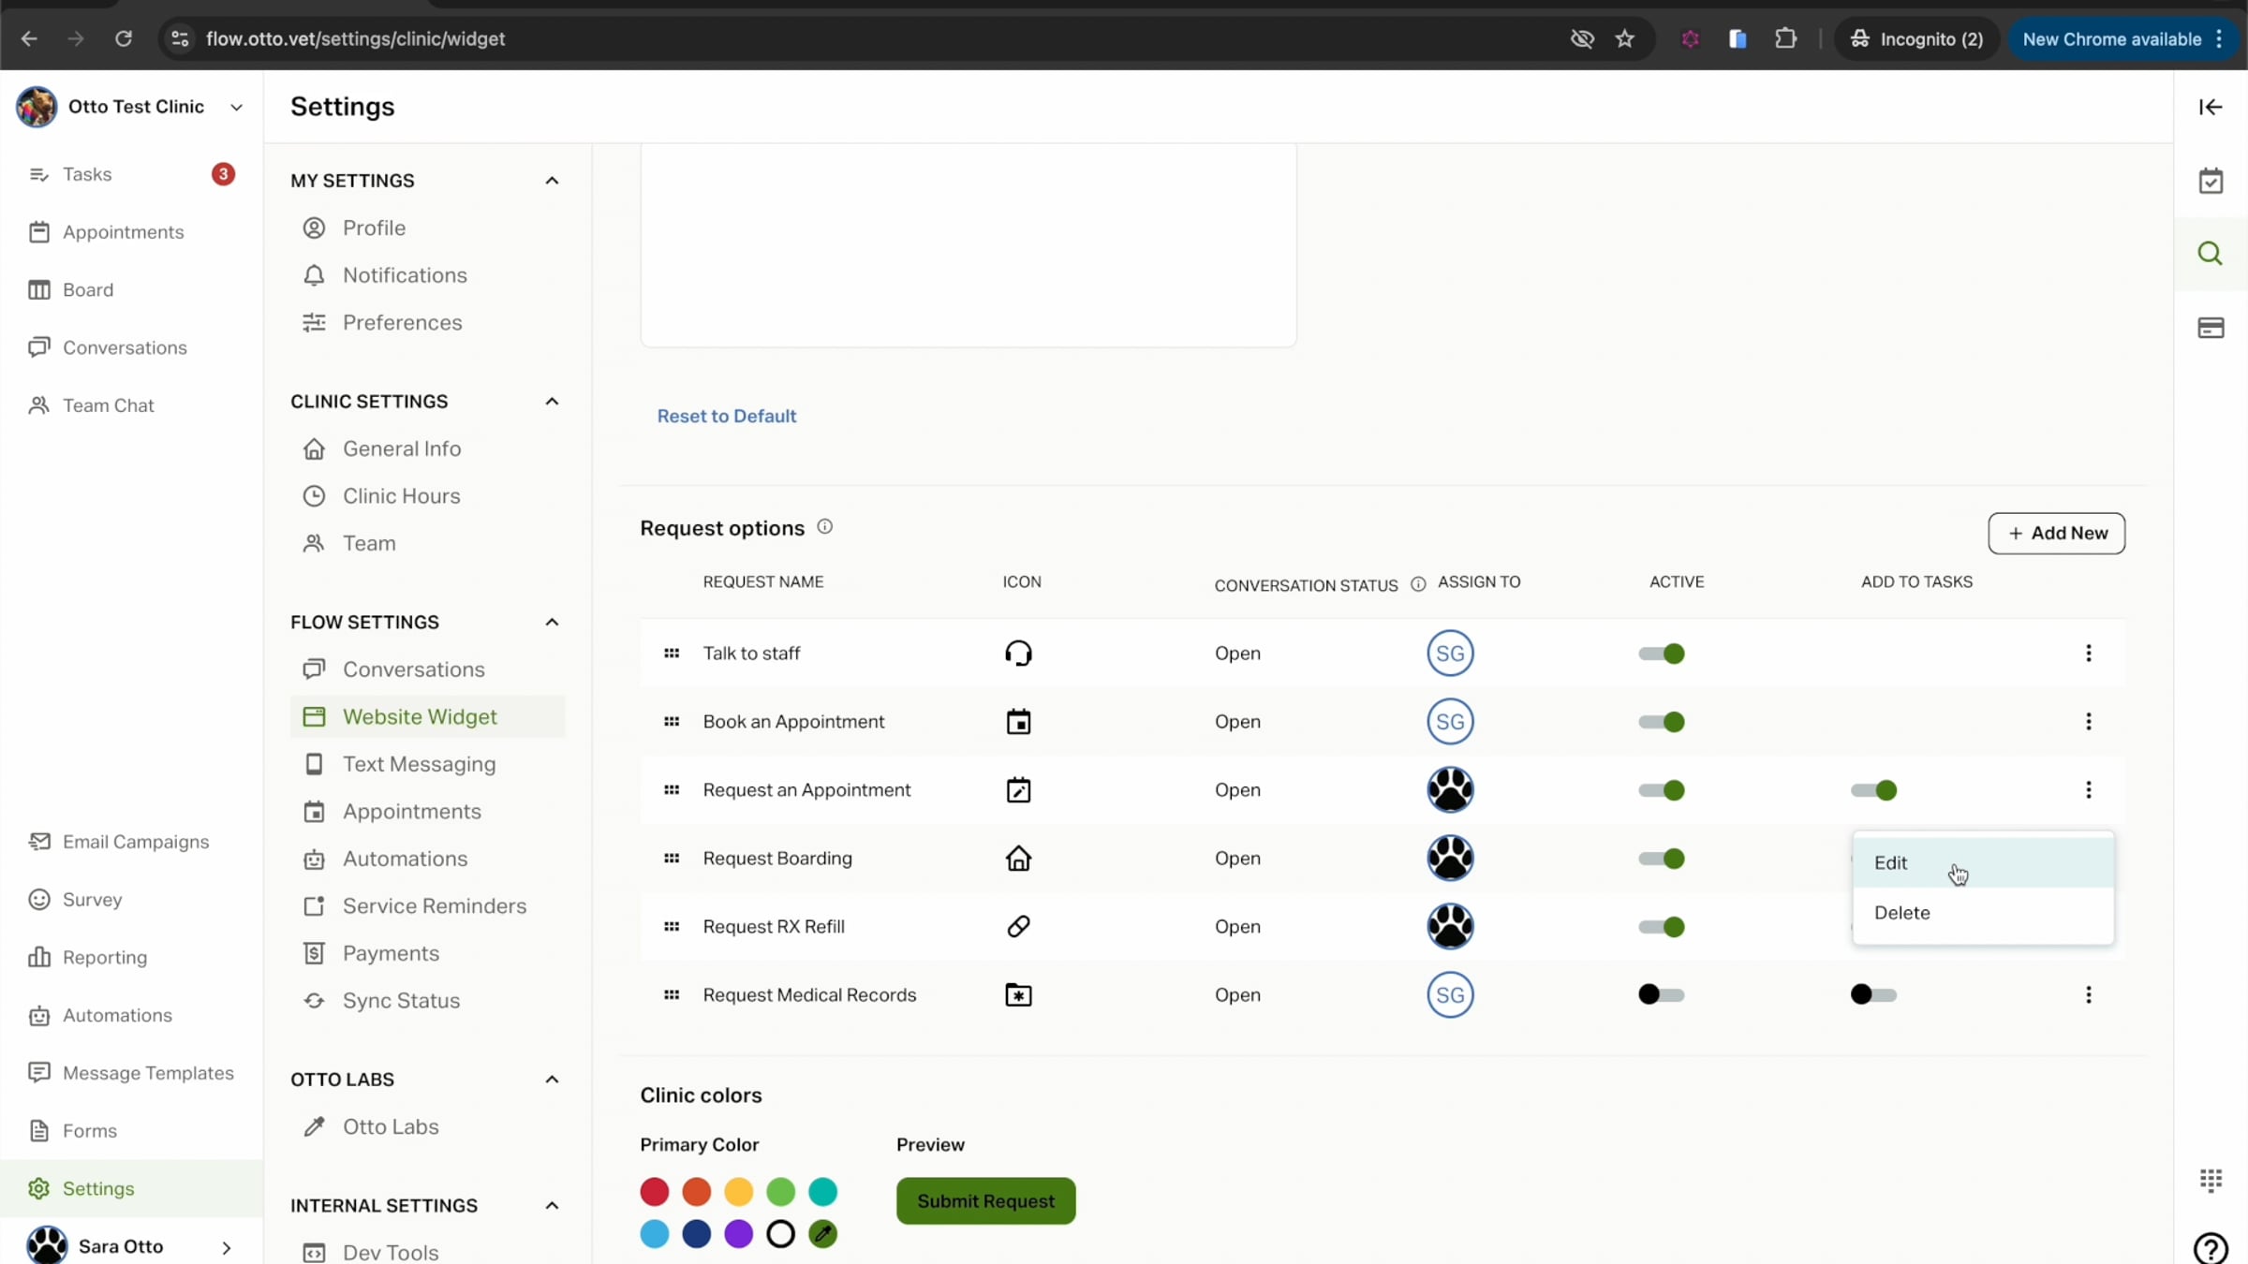Toggle Active switch for Book an Appointment
This screenshot has width=2248, height=1264.
tap(1662, 722)
